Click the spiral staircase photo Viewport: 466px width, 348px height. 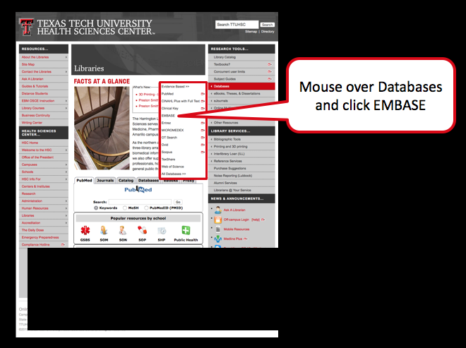102,128
